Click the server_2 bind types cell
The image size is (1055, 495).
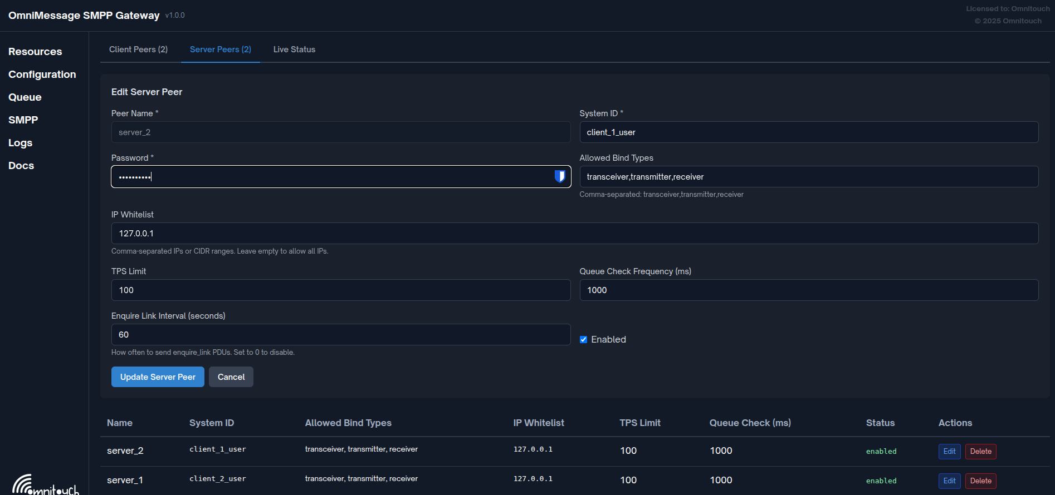pyautogui.click(x=362, y=449)
